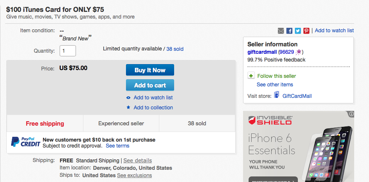
Task: Open the iPhone 6 Essentials ad image
Action: 298,146
